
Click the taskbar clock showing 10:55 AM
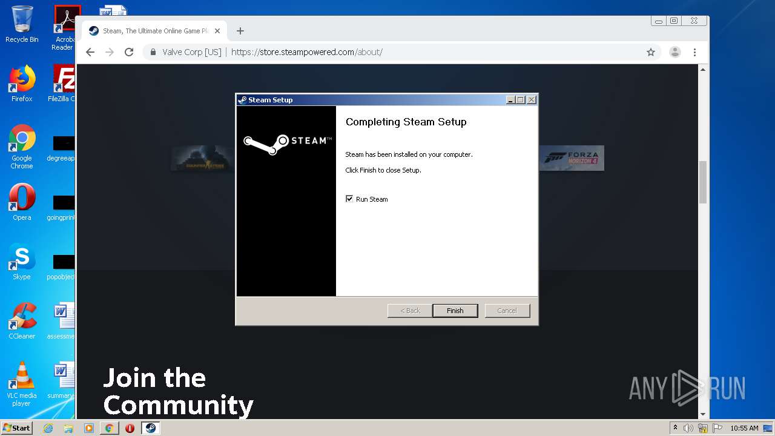tap(744, 428)
